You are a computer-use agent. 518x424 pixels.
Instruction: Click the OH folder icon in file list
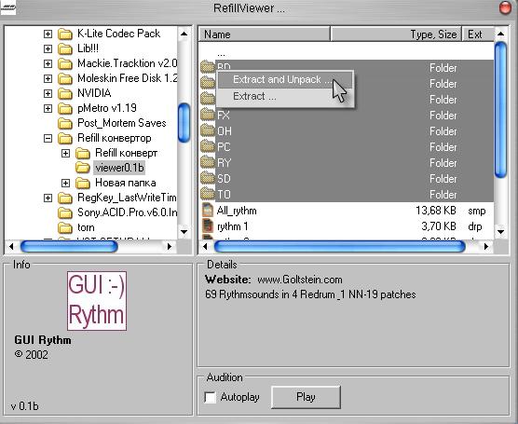coord(208,130)
